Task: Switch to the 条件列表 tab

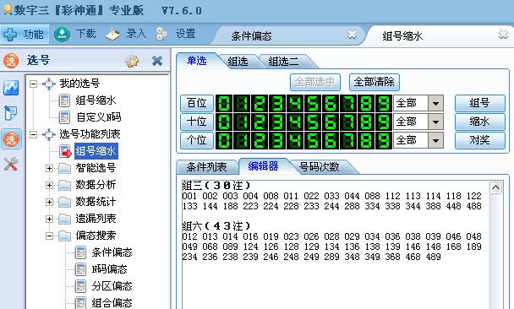Action: point(206,167)
